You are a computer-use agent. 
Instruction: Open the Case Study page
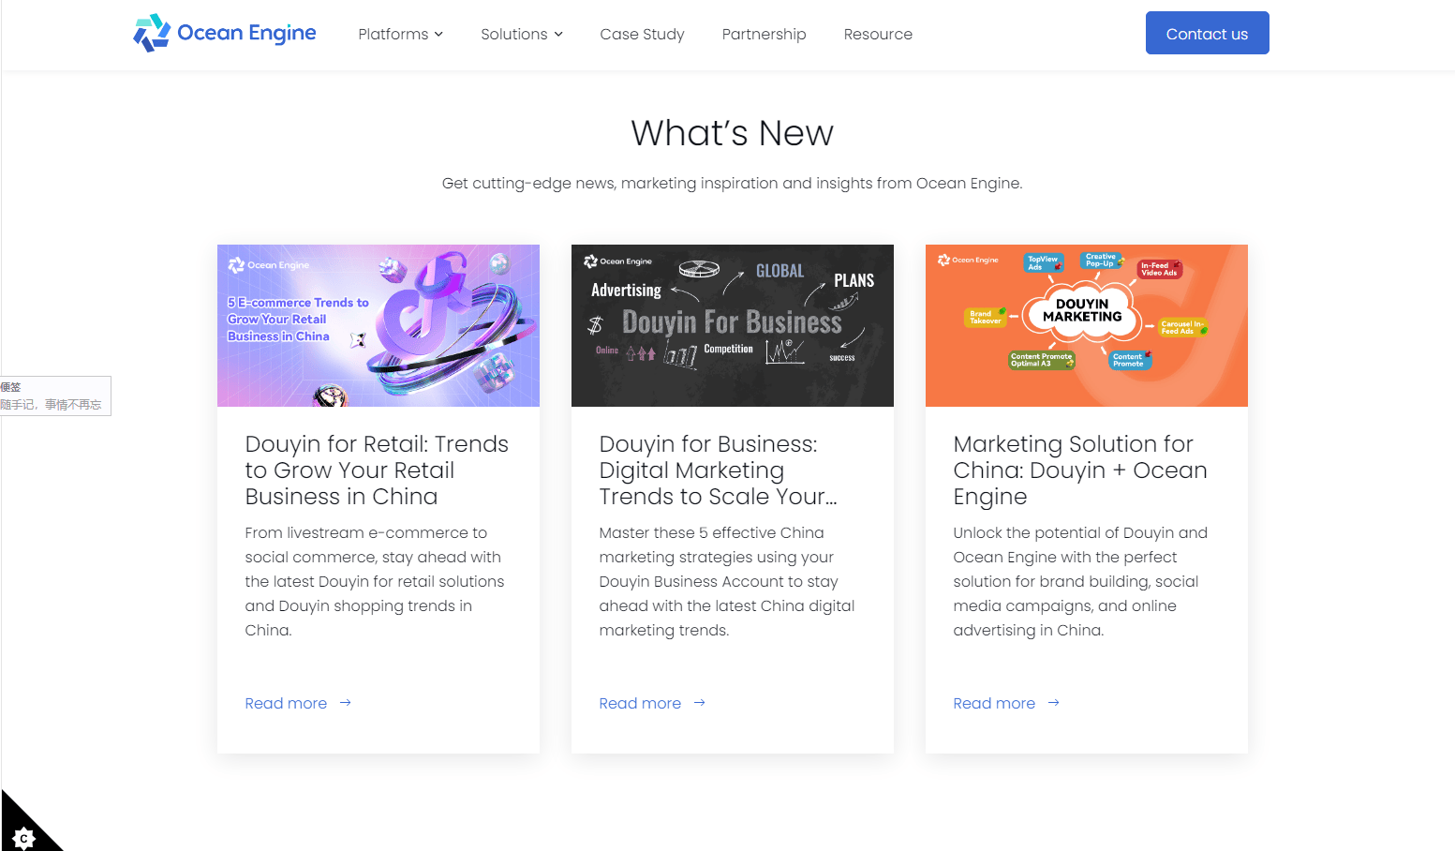[642, 34]
